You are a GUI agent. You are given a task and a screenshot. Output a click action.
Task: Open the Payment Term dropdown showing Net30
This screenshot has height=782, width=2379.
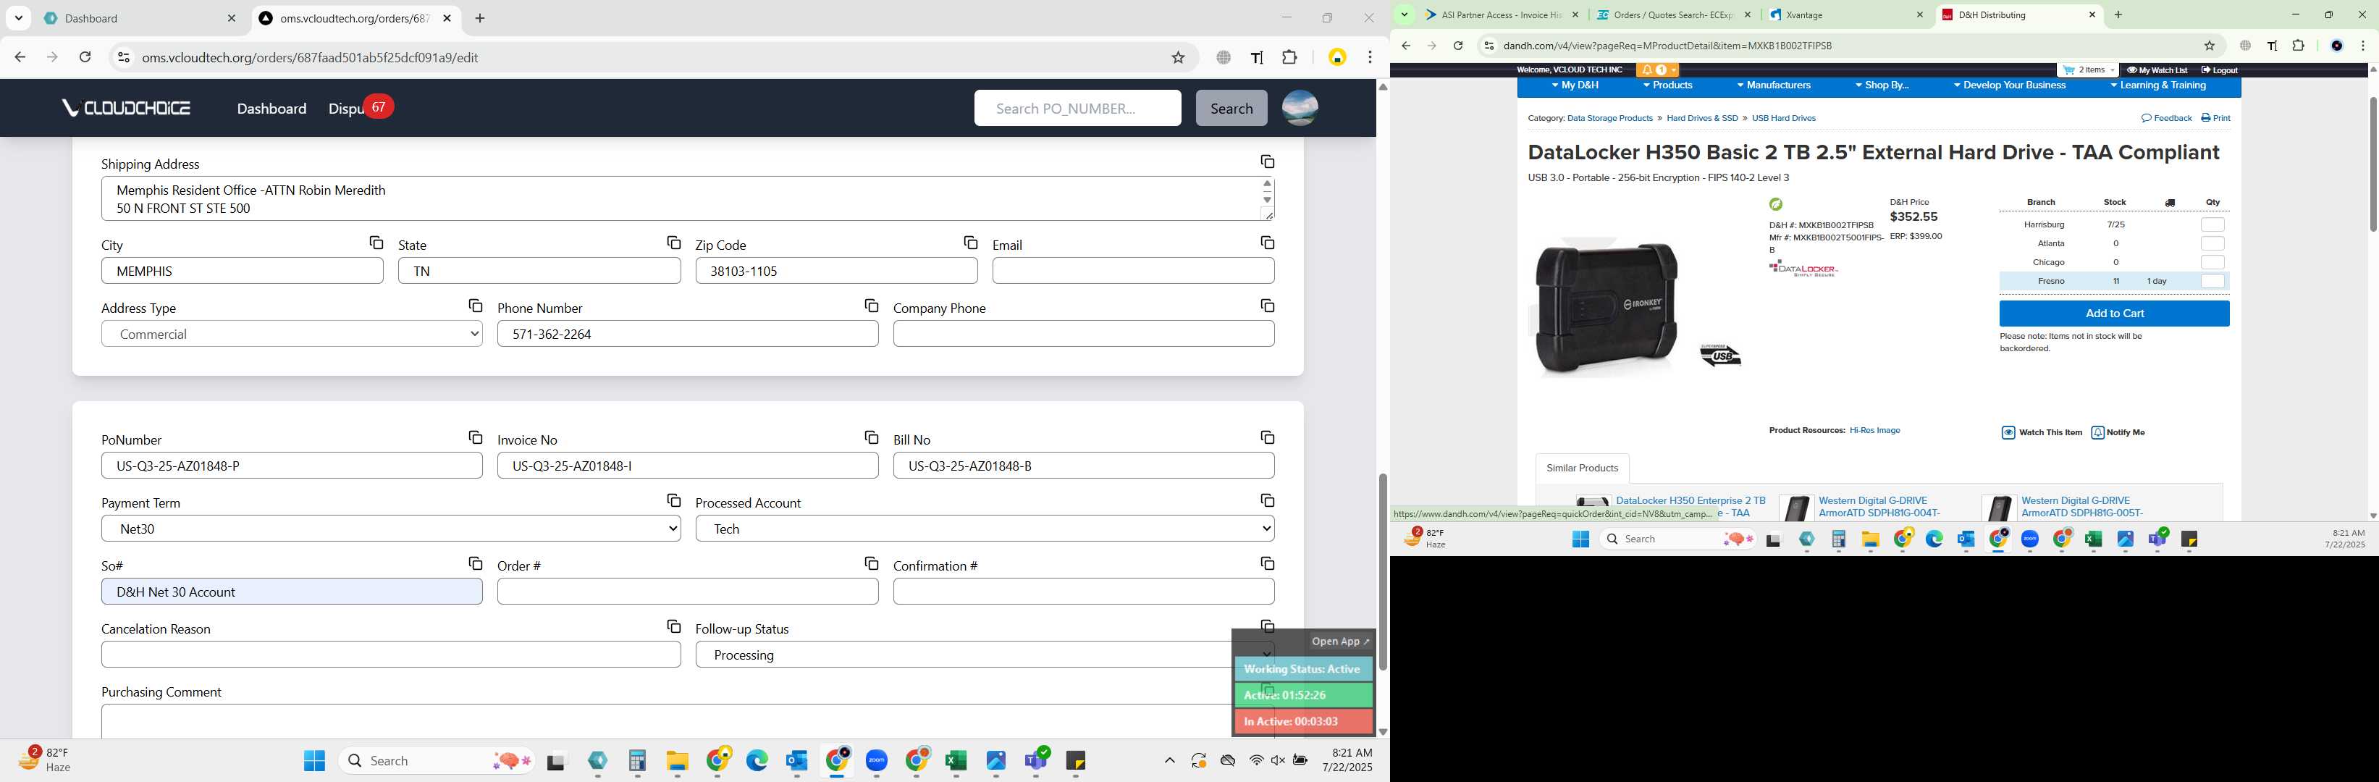tap(391, 529)
